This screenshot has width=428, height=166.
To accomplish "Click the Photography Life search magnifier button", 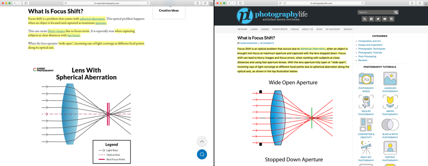I will [x=396, y=12].
